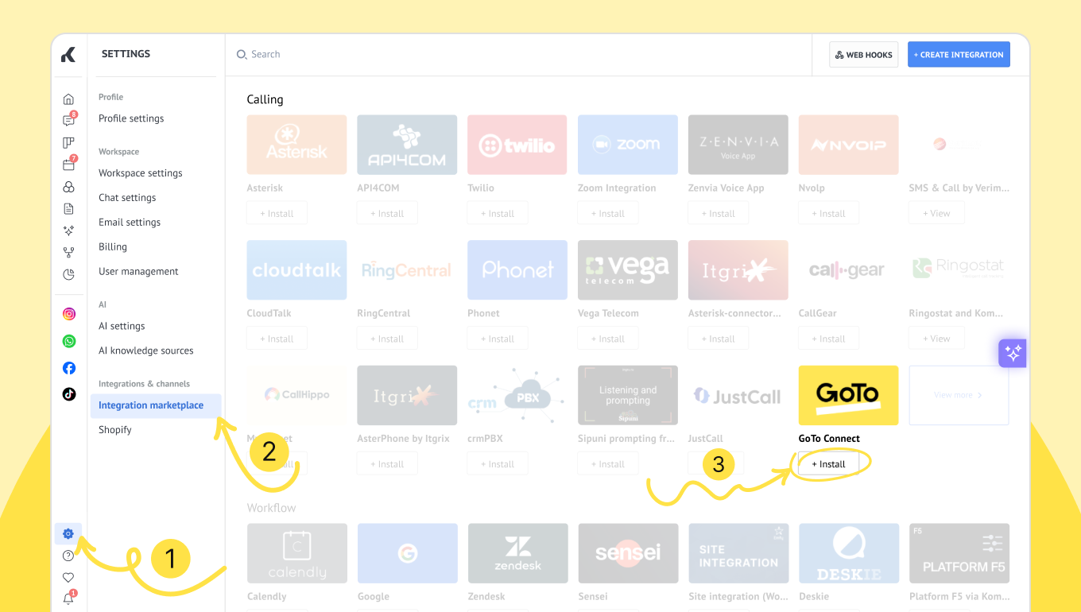Open the API4COM logo card
Viewport: 1081px width, 612px height.
click(407, 145)
